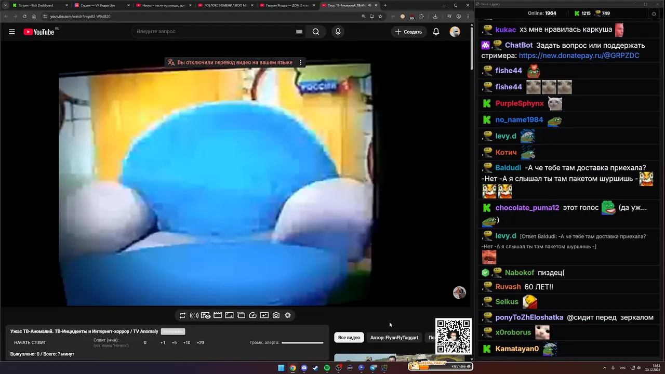Screen dimensions: 665x374
Task: Open the donatepay.ru link in chat
Action: (x=579, y=56)
